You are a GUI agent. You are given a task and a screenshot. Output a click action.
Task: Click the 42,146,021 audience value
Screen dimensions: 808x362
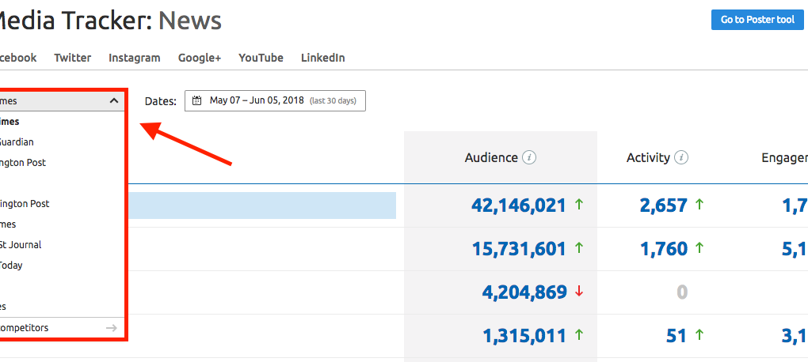coord(518,206)
